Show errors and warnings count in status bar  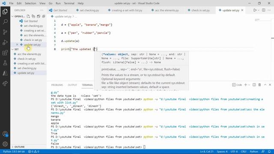click(33, 151)
